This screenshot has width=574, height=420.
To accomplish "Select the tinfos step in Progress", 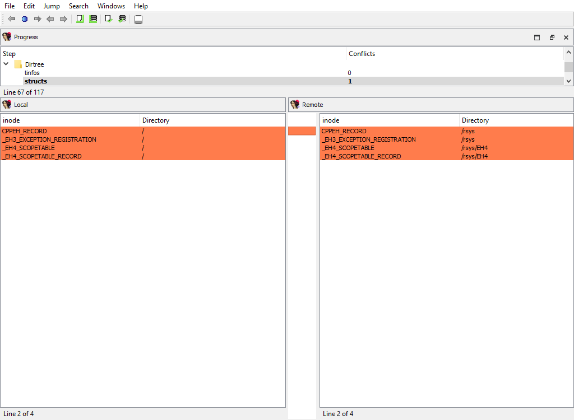I will (32, 73).
